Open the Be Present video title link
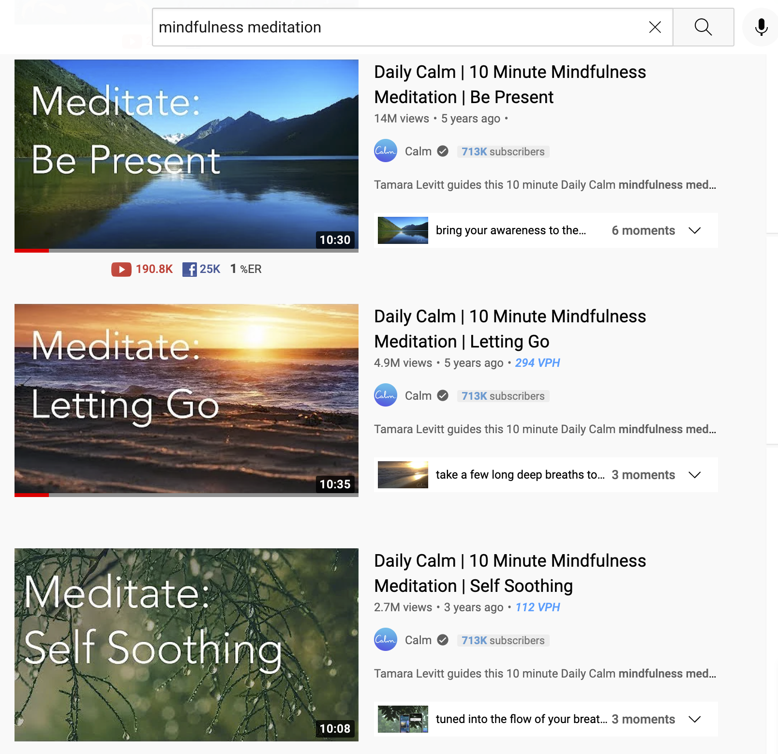 point(510,84)
